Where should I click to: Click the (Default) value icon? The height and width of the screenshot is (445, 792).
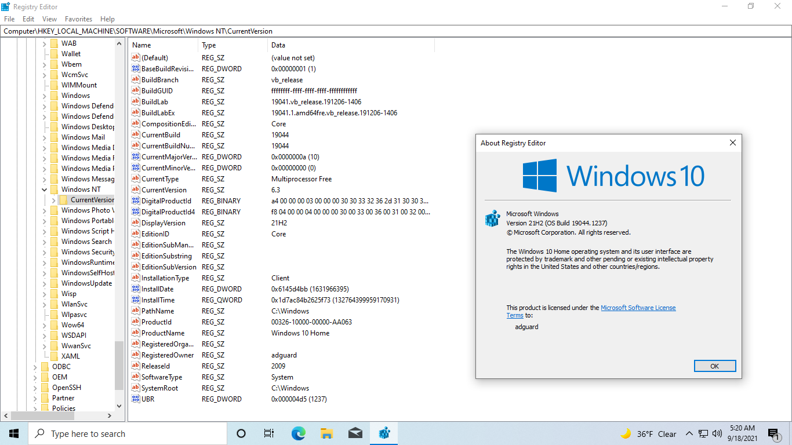click(136, 57)
